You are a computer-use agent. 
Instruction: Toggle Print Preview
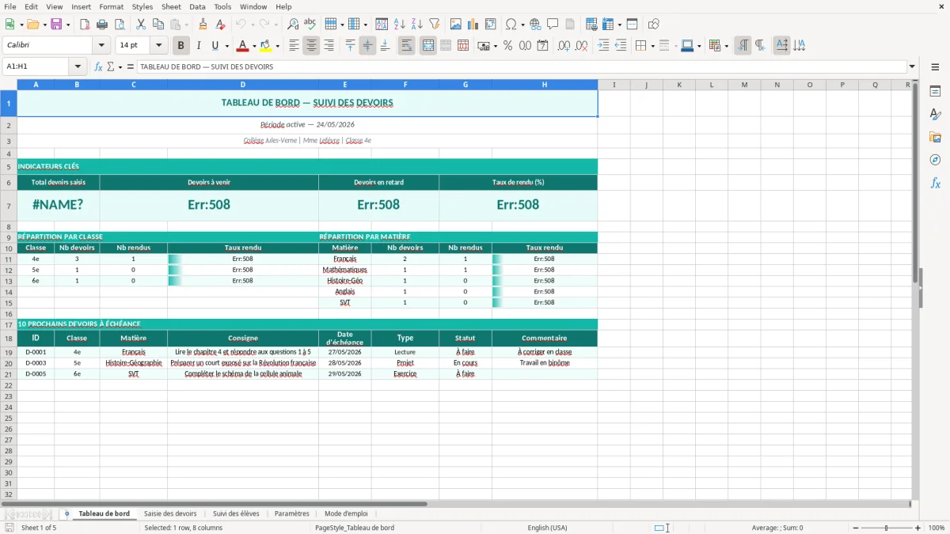pos(119,25)
